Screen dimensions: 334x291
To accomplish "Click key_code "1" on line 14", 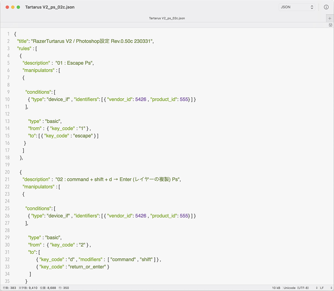I will [82, 129].
